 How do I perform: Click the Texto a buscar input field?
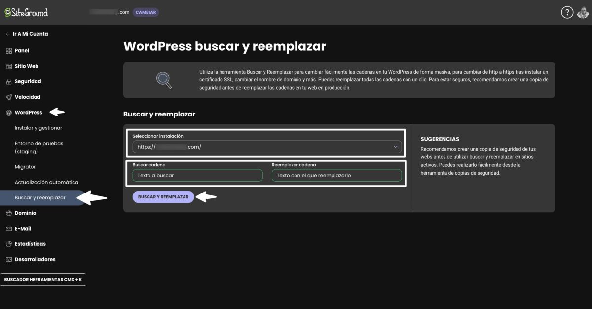click(197, 175)
